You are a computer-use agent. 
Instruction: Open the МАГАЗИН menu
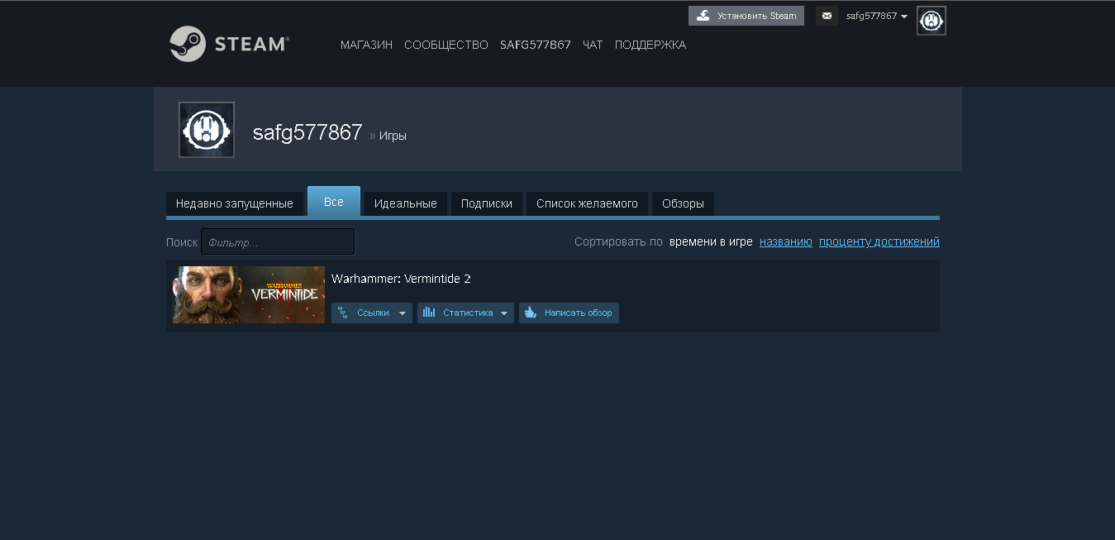(x=366, y=45)
